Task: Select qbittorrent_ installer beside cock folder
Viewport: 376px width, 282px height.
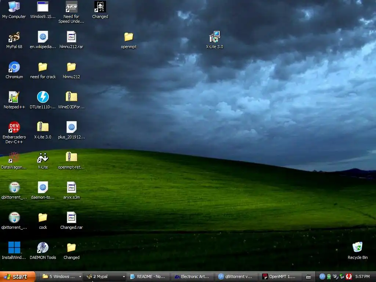Action: [x=14, y=221]
